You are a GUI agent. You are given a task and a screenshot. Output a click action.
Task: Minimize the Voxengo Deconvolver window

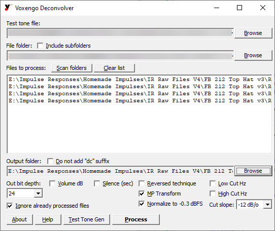pos(217,8)
